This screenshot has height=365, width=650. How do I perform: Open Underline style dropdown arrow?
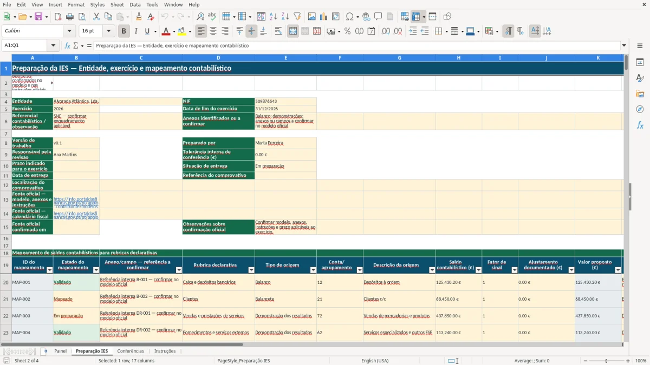155,31
